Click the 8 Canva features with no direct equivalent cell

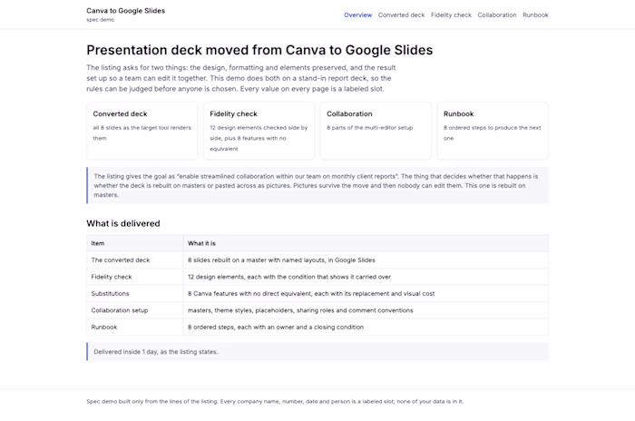click(x=366, y=293)
